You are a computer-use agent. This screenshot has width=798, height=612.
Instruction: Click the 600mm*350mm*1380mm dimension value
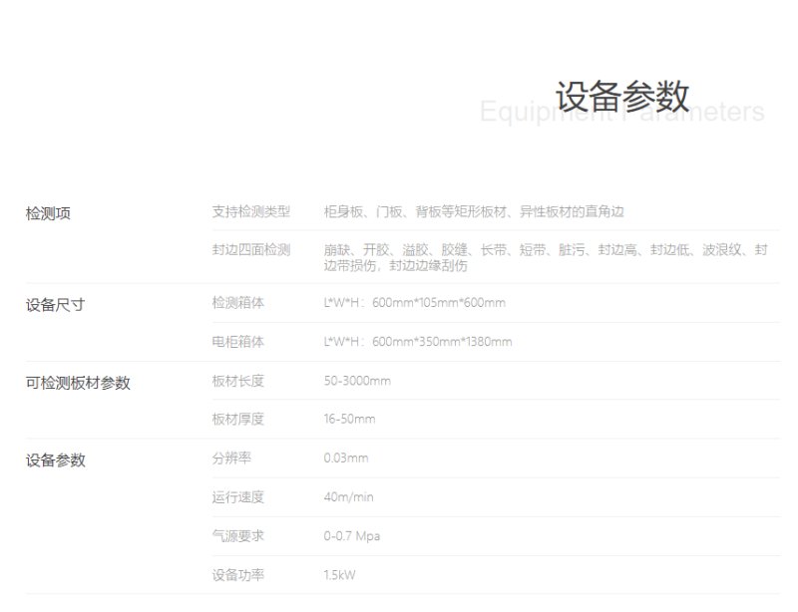[x=442, y=341]
